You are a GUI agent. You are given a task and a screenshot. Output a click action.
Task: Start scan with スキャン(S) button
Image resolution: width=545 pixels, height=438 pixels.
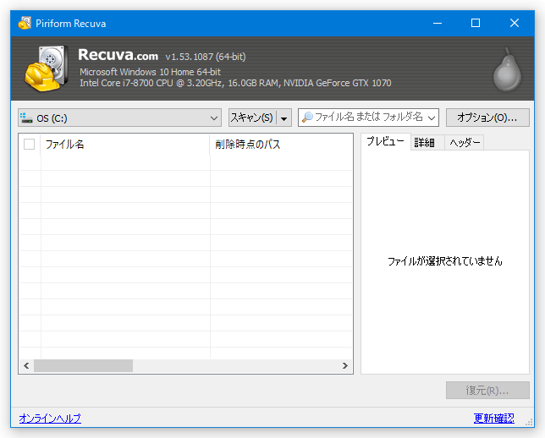(x=252, y=118)
